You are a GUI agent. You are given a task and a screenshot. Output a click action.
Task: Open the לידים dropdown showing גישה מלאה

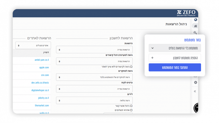click(x=94, y=101)
